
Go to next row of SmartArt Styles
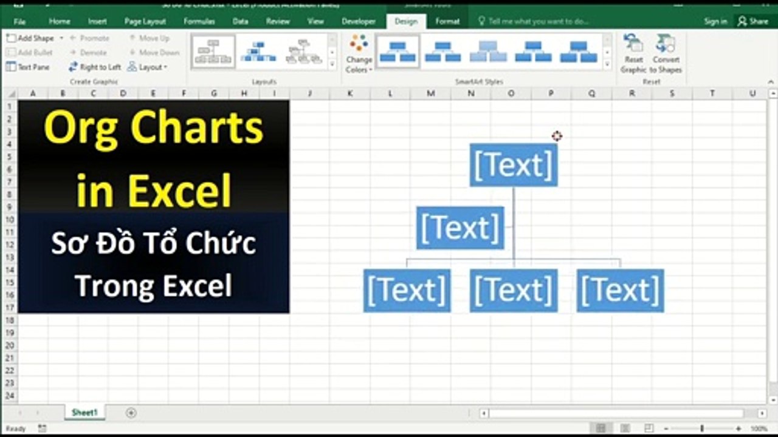(x=607, y=51)
